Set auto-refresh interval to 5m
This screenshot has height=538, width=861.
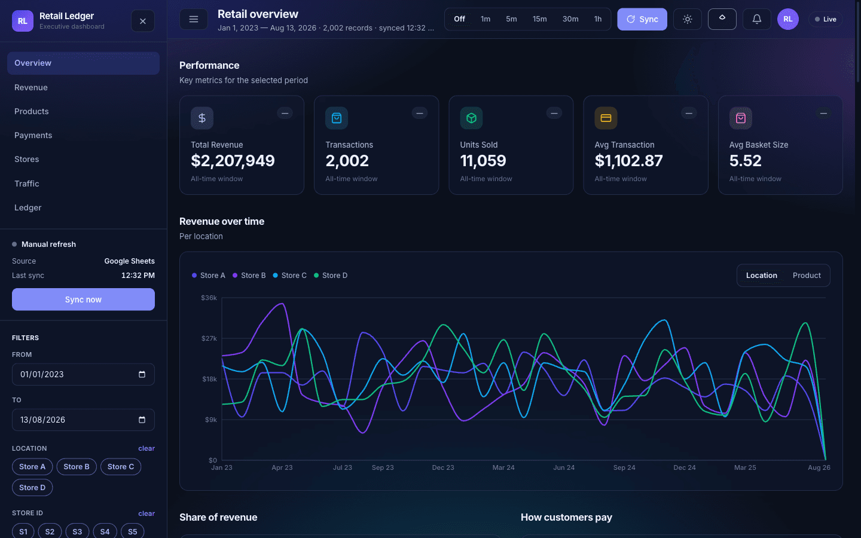[511, 19]
